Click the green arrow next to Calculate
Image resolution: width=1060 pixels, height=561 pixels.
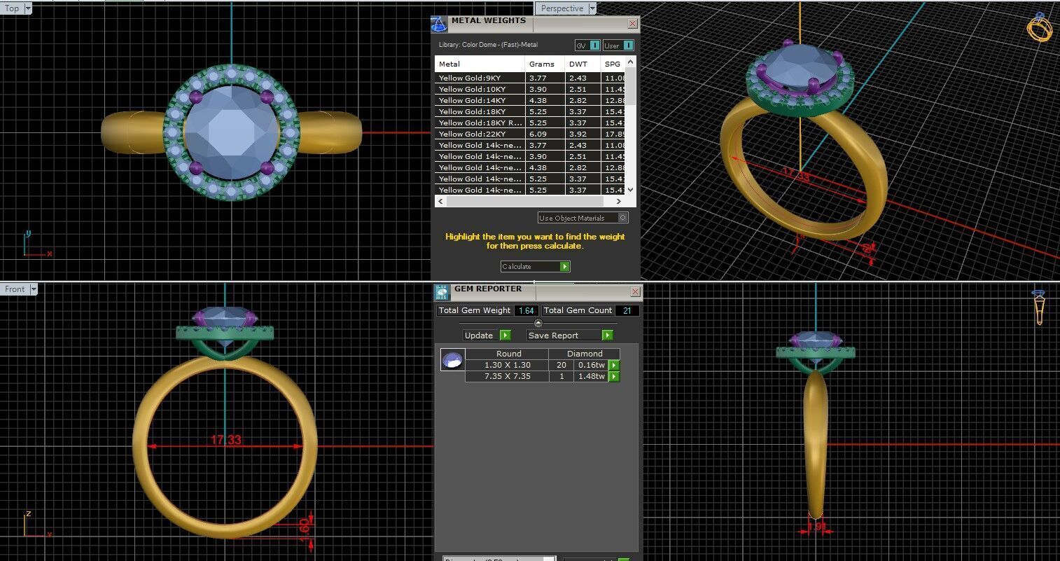pos(565,266)
